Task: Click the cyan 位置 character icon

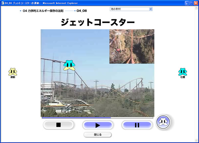Action: (182, 72)
